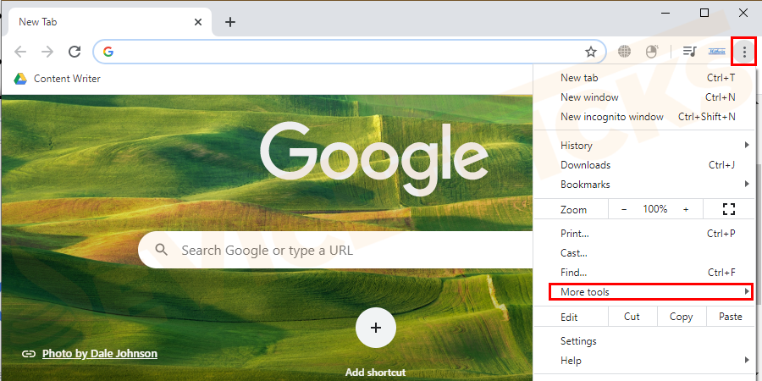Open a new tab with plus button

pos(230,22)
